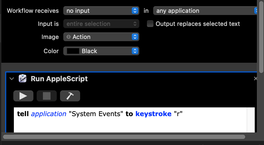This screenshot has width=264, height=145.
Task: Click the horizontal scrollbar at the bottom
Action: (124, 137)
